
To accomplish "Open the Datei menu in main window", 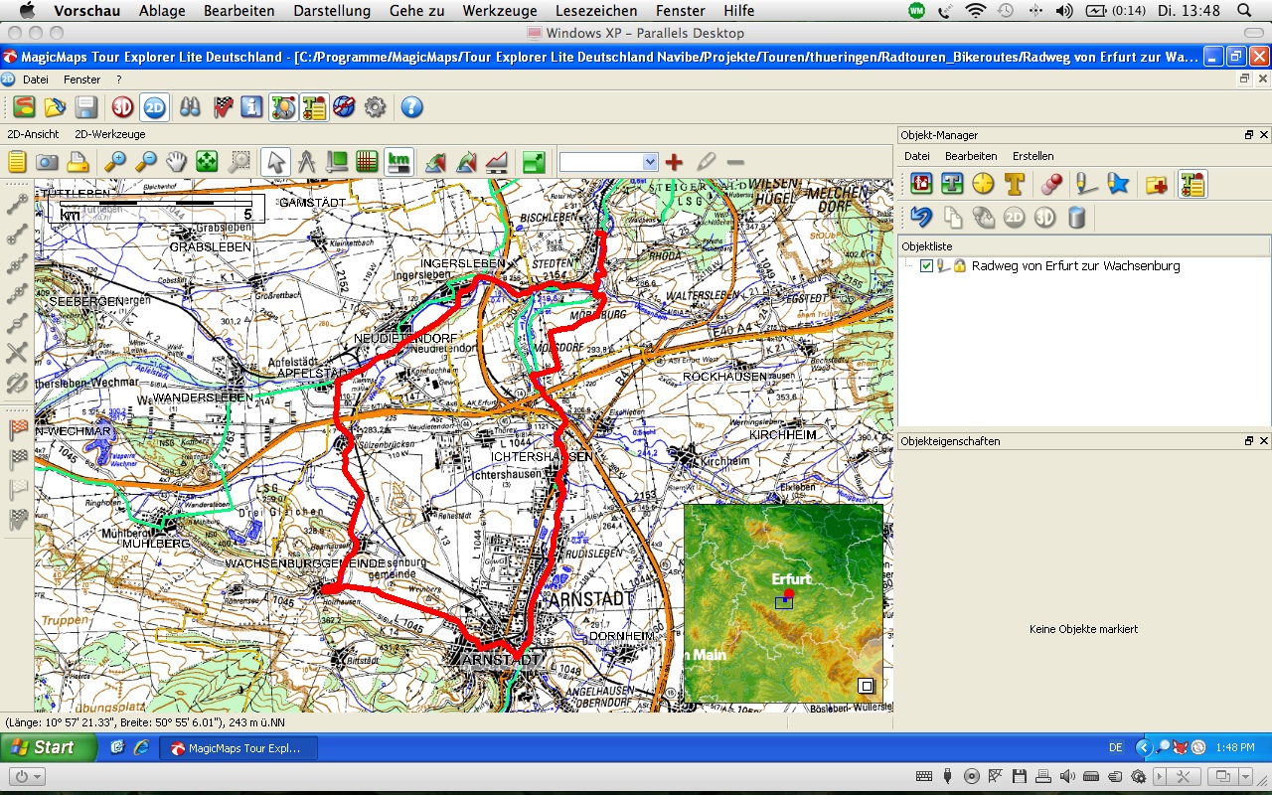I will pyautogui.click(x=36, y=79).
